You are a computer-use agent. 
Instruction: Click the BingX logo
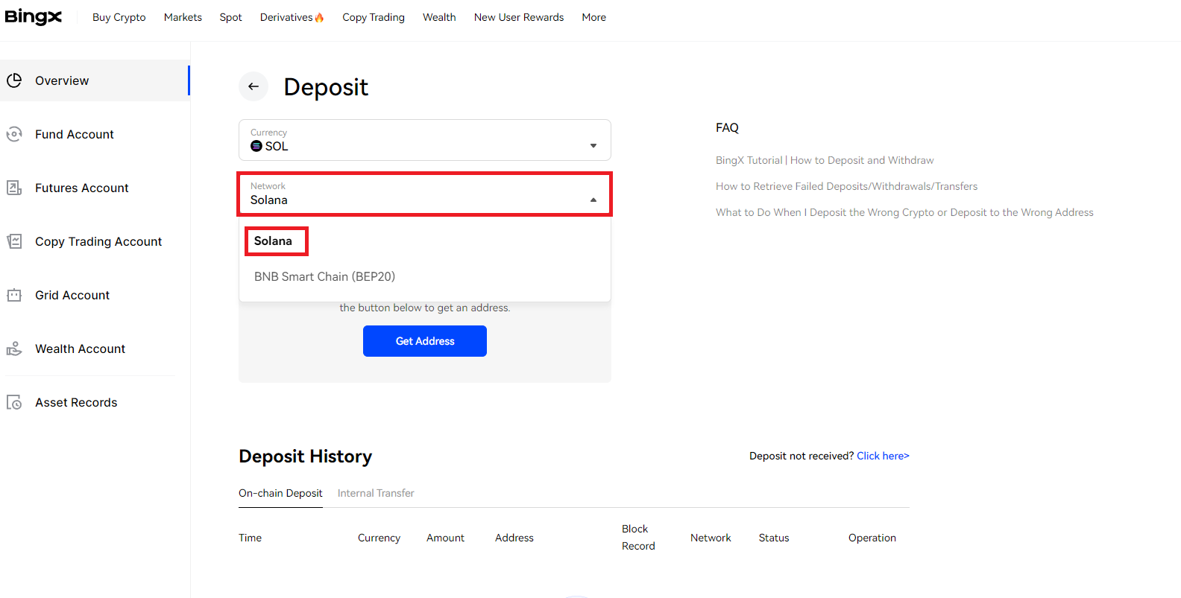tap(34, 17)
